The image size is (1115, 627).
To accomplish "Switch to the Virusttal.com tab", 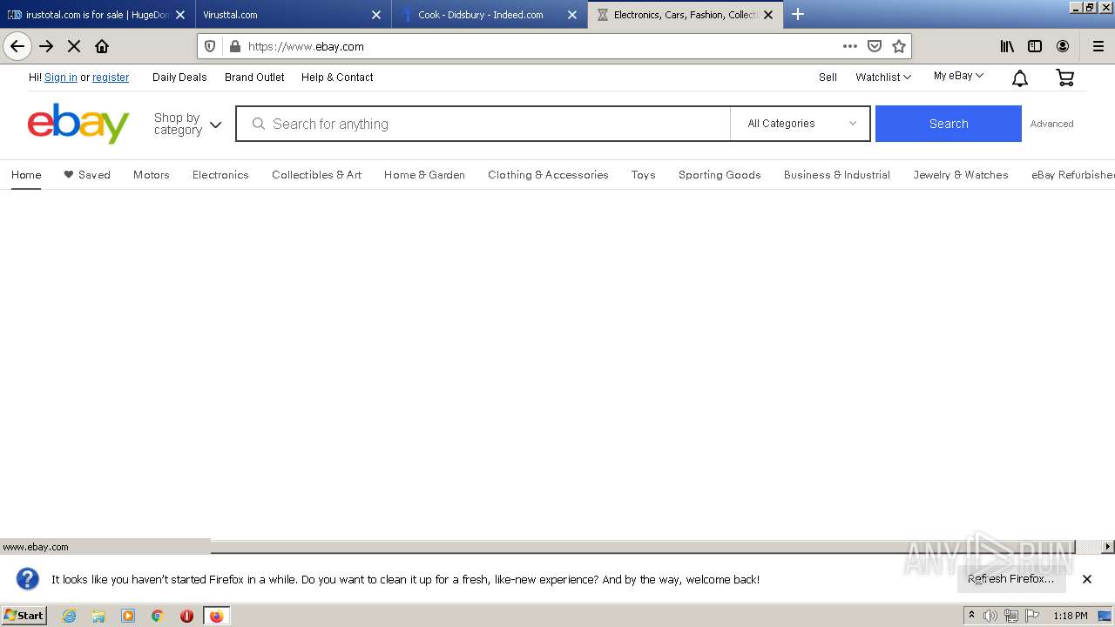I will pyautogui.click(x=292, y=15).
